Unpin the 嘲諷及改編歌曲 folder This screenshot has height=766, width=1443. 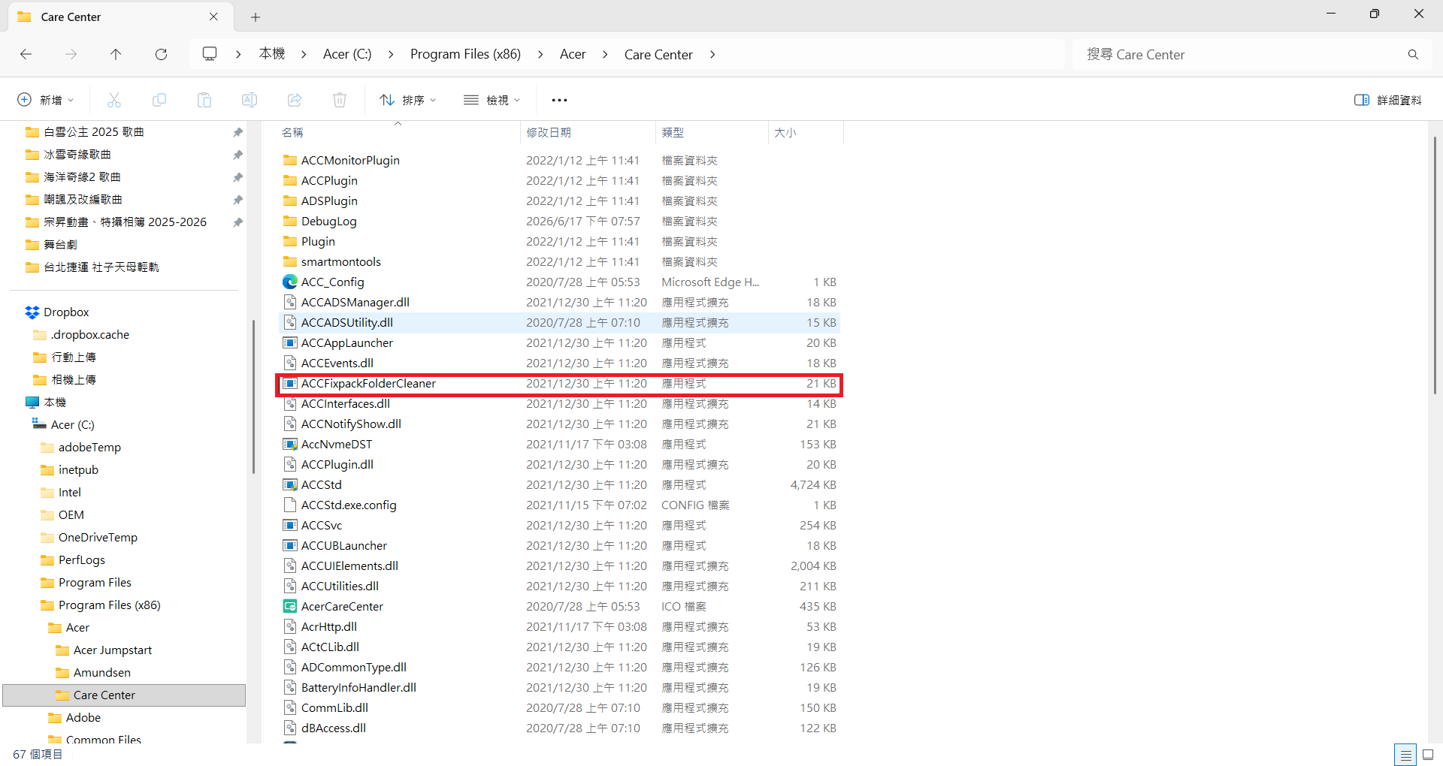(x=237, y=200)
